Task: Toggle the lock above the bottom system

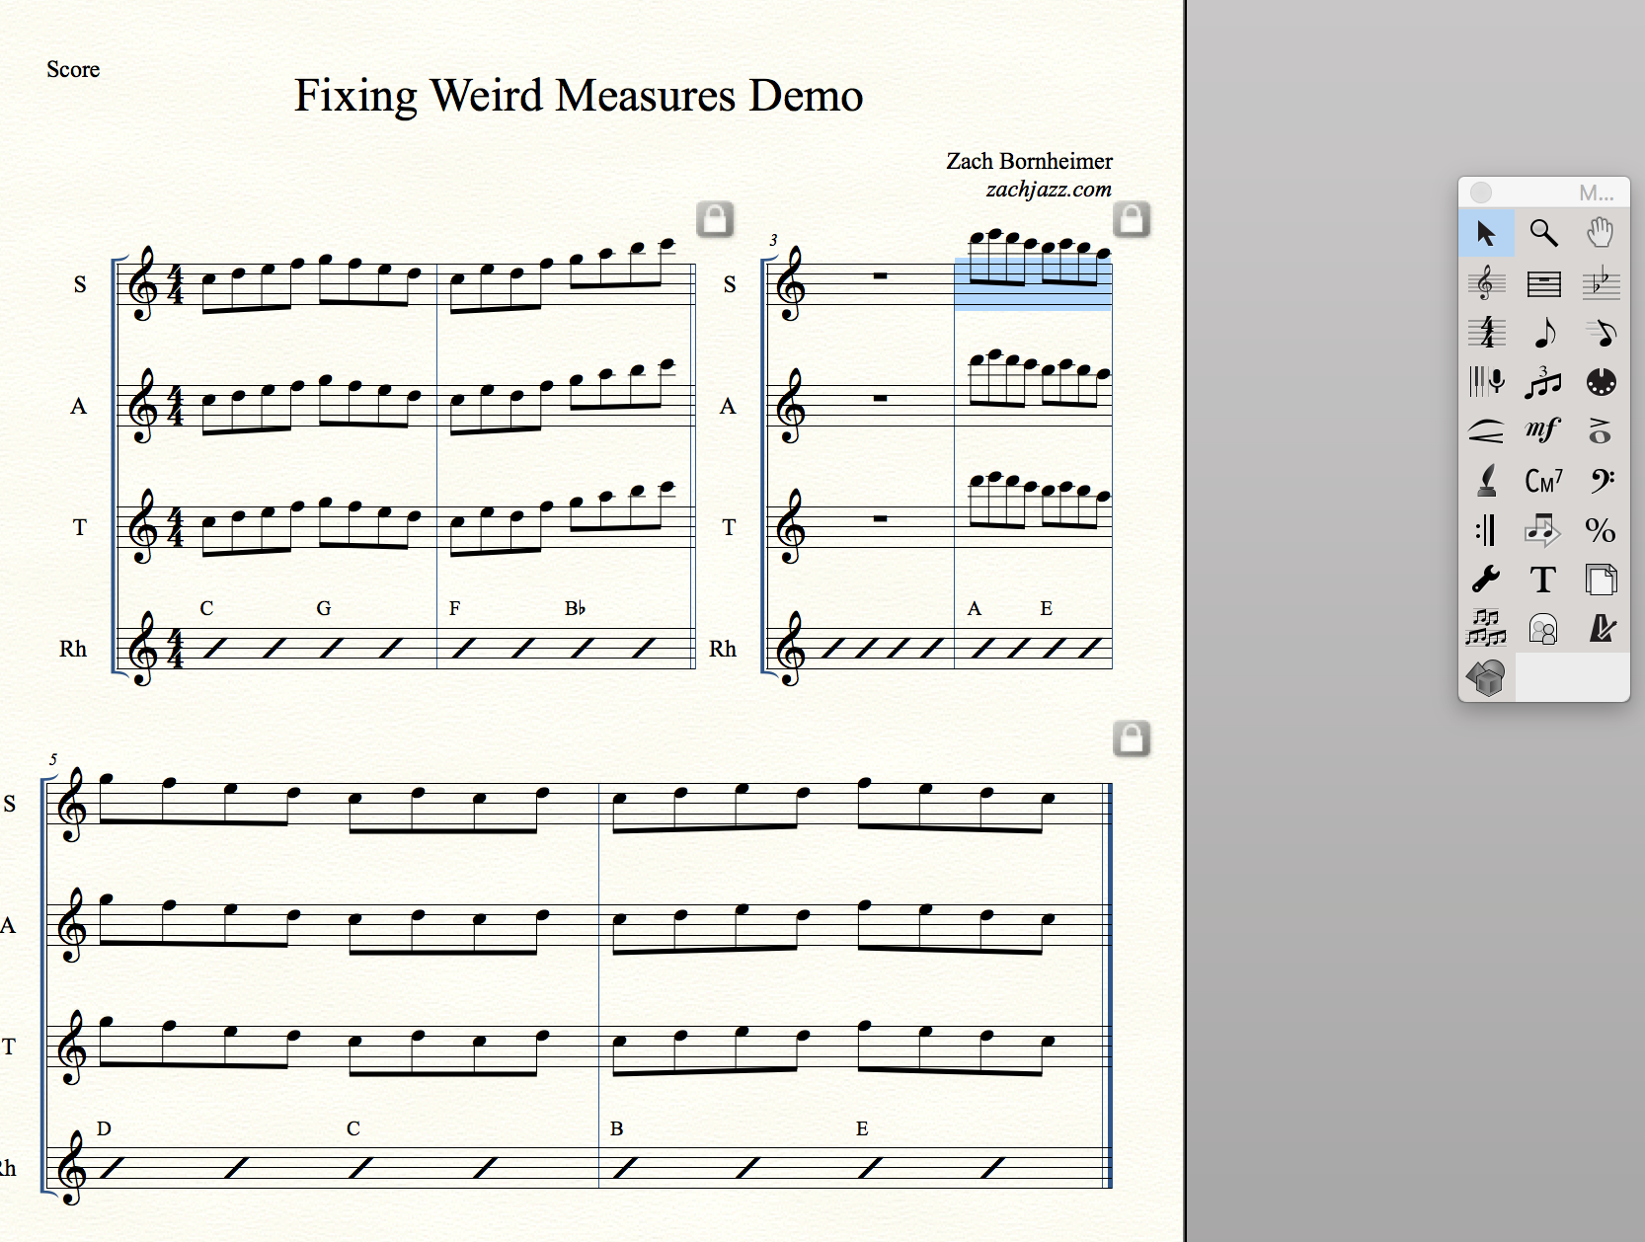Action: (x=1132, y=738)
